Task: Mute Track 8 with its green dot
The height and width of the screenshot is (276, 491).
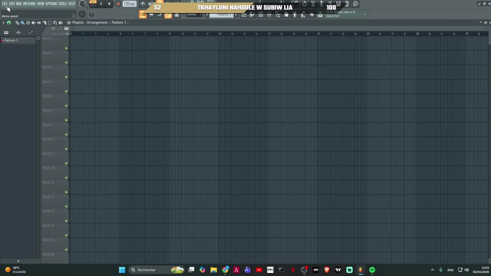Action: pyautogui.click(x=66, y=149)
